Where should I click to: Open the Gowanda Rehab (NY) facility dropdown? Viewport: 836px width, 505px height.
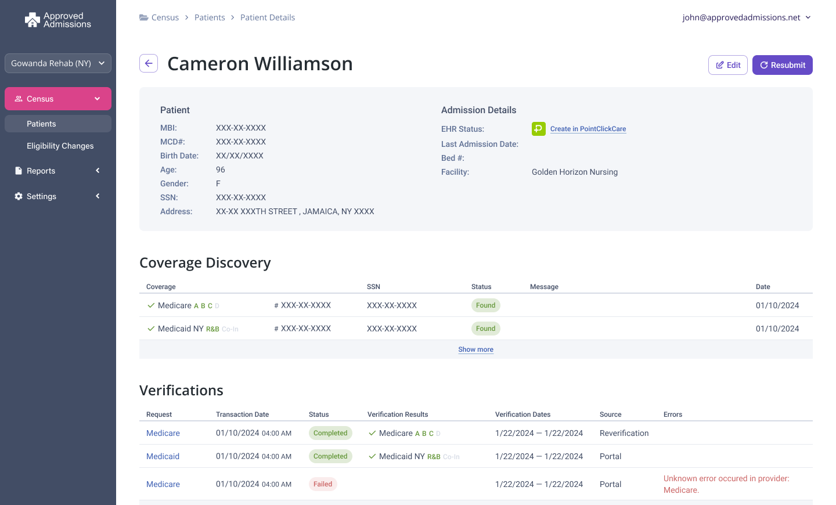tap(58, 63)
